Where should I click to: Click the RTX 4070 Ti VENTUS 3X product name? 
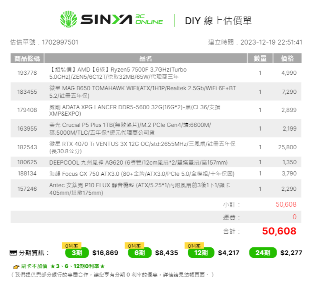[142, 147]
